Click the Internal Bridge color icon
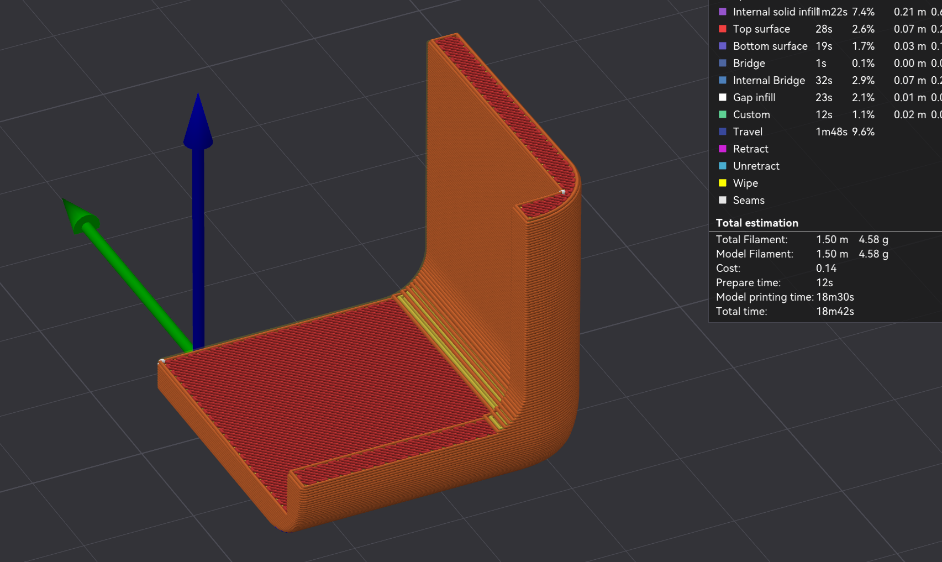Image resolution: width=942 pixels, height=562 pixels. tap(722, 80)
